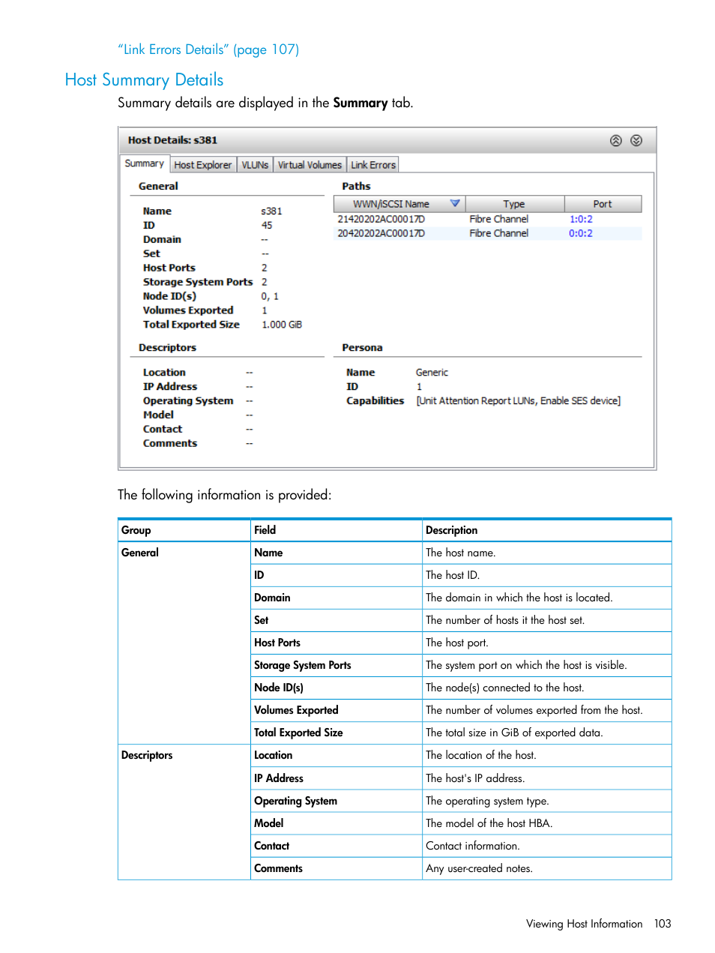
Task: Expand Host Details panel with down-arrow icon
Action: [x=636, y=140]
